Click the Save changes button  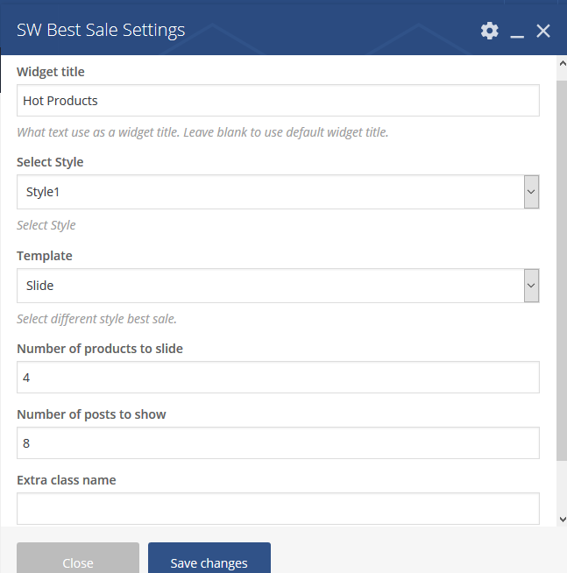pos(209,559)
